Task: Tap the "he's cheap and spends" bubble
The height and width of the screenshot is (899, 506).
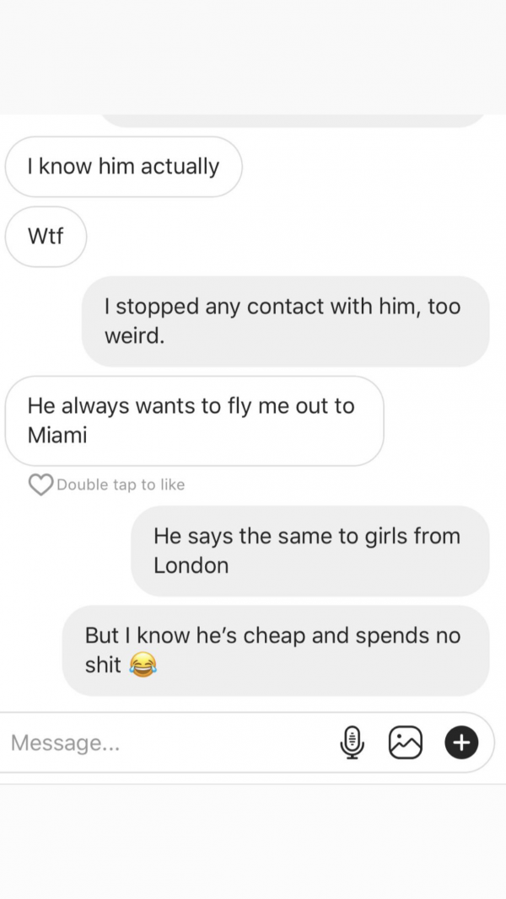Action: pos(276,650)
